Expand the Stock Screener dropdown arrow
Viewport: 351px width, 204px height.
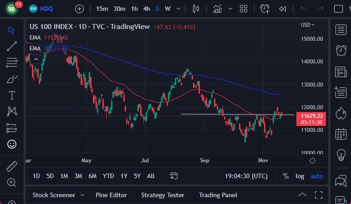click(x=82, y=195)
